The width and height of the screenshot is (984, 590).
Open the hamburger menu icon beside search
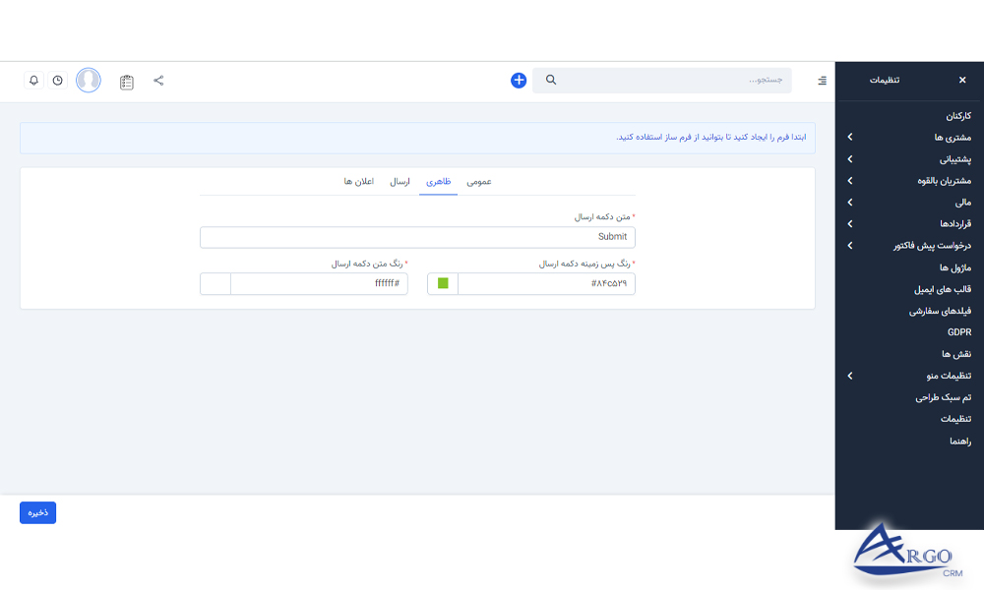click(822, 81)
